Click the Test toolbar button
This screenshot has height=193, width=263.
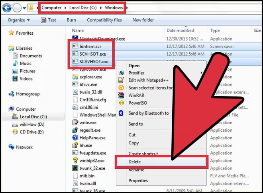49,20
